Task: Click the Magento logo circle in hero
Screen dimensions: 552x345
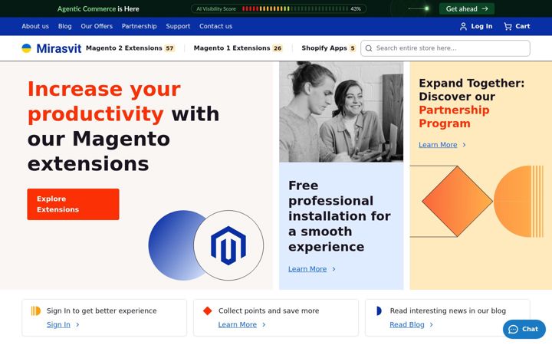Action: point(228,245)
